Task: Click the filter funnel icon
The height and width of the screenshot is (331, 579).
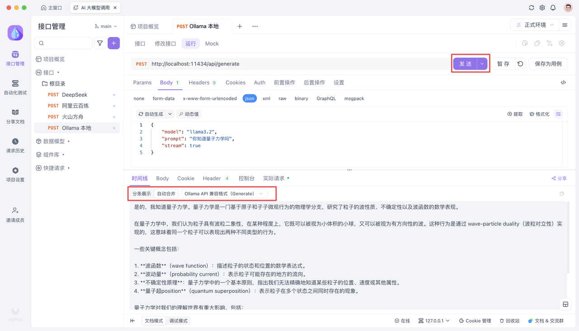Action: [x=100, y=43]
